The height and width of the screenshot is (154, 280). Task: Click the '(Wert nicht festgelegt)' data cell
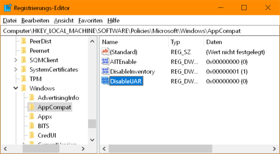point(235,52)
